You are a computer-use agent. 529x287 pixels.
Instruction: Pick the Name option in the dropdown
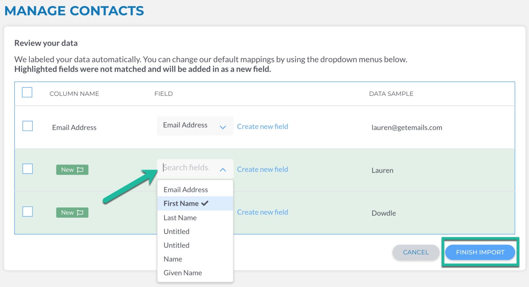tap(173, 259)
